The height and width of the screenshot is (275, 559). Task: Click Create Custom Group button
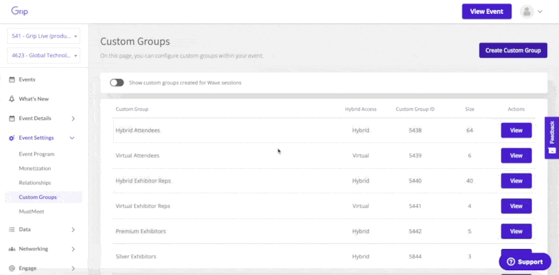tap(513, 50)
